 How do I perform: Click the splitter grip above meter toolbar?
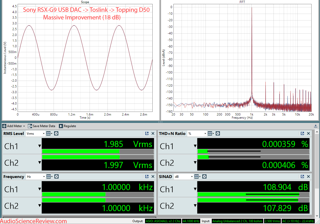coord(160,122)
